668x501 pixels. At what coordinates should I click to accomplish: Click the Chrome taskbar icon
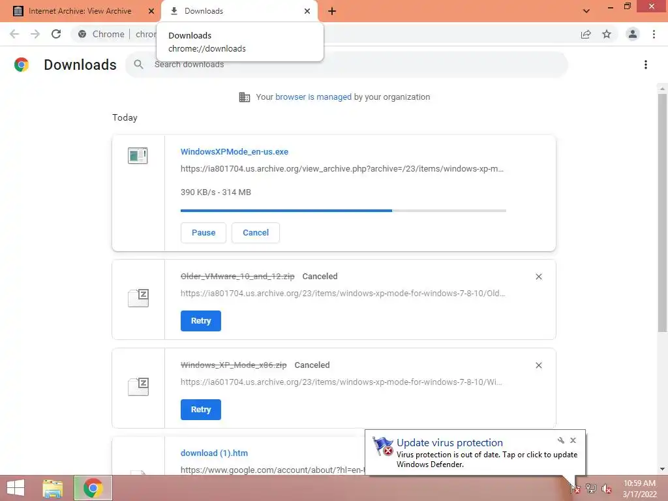tap(93, 488)
